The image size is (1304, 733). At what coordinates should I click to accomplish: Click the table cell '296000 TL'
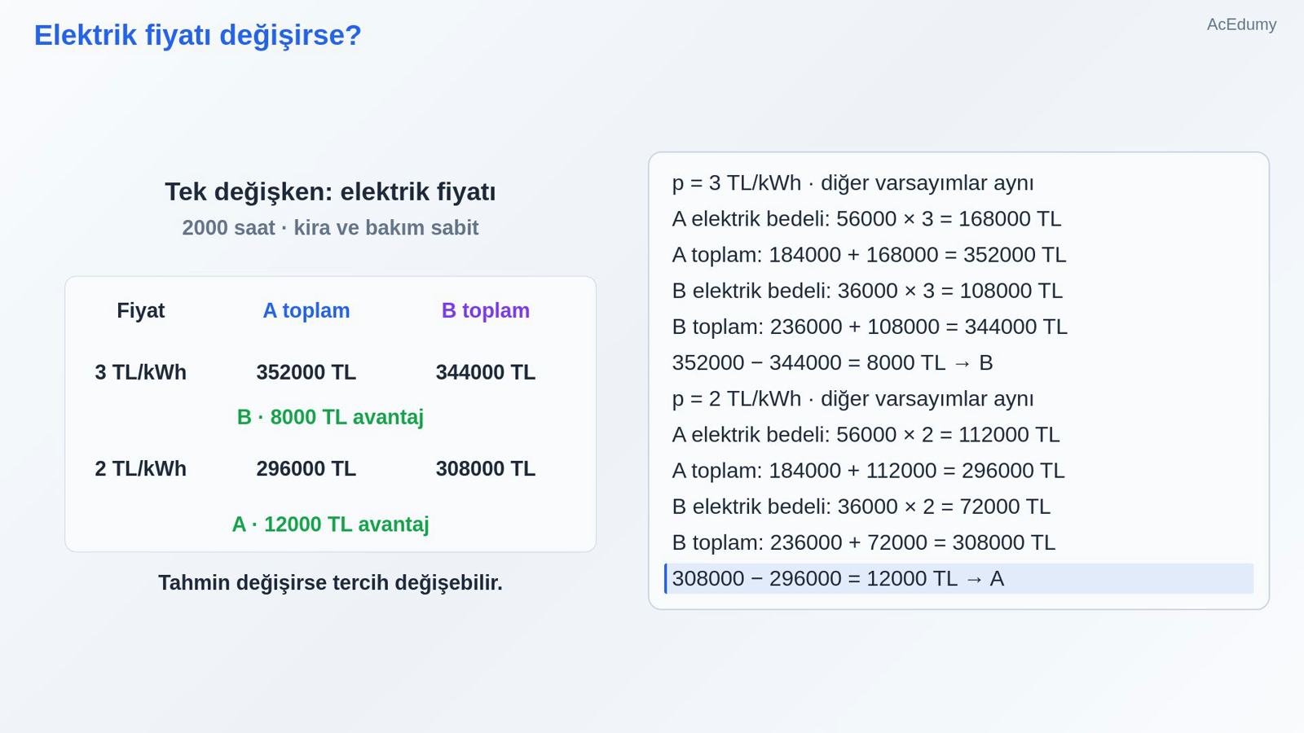click(x=306, y=469)
